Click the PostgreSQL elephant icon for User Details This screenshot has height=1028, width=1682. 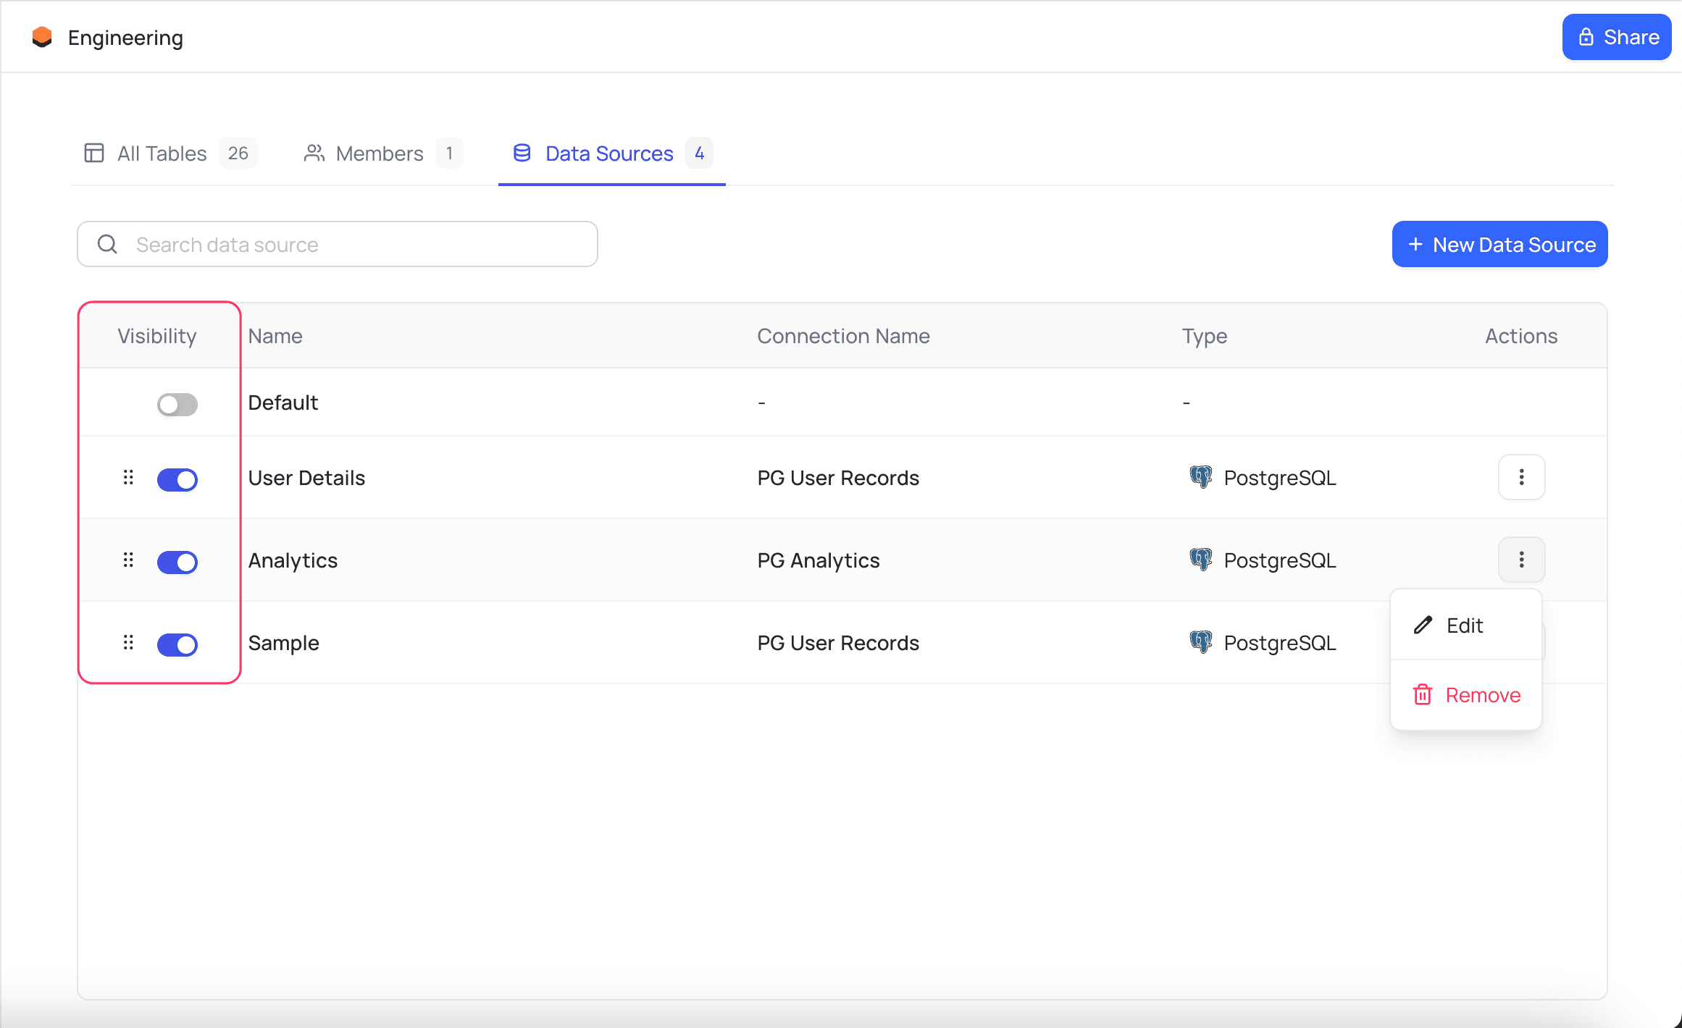point(1201,477)
